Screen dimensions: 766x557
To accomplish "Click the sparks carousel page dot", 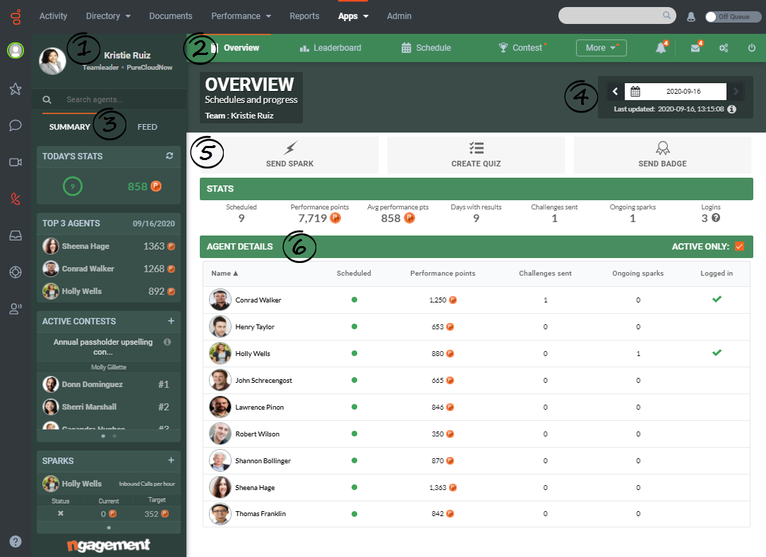I will 109,527.
